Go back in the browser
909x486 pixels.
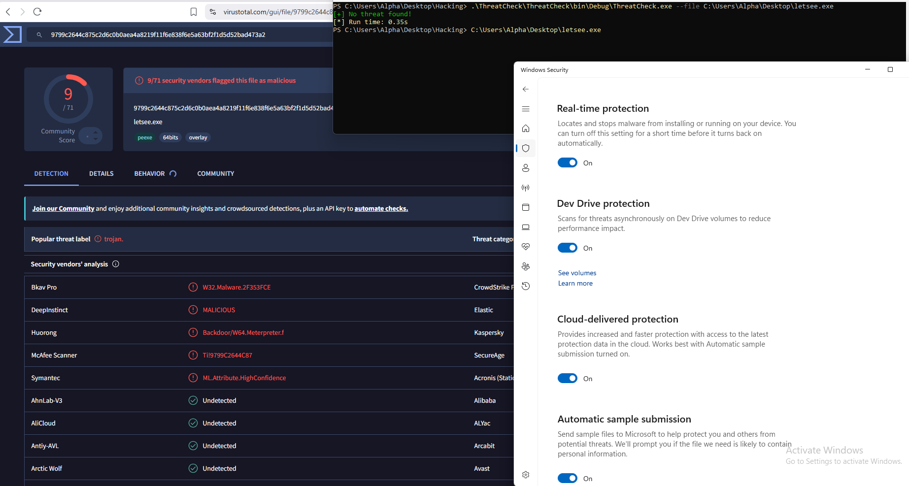(x=8, y=12)
